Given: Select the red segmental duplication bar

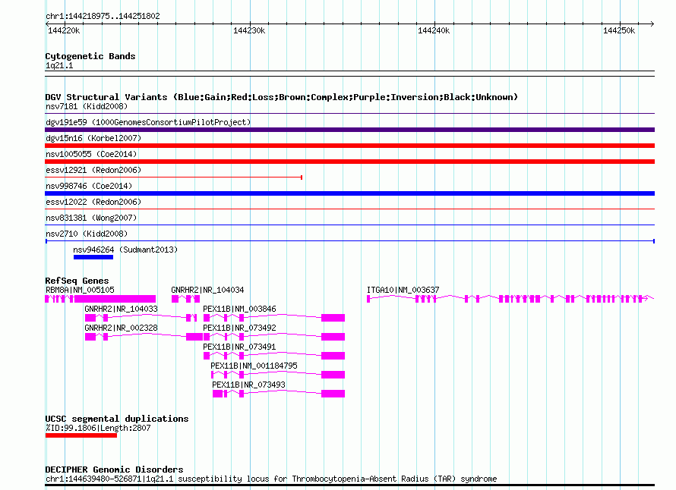Looking at the screenshot, I should click(x=81, y=435).
